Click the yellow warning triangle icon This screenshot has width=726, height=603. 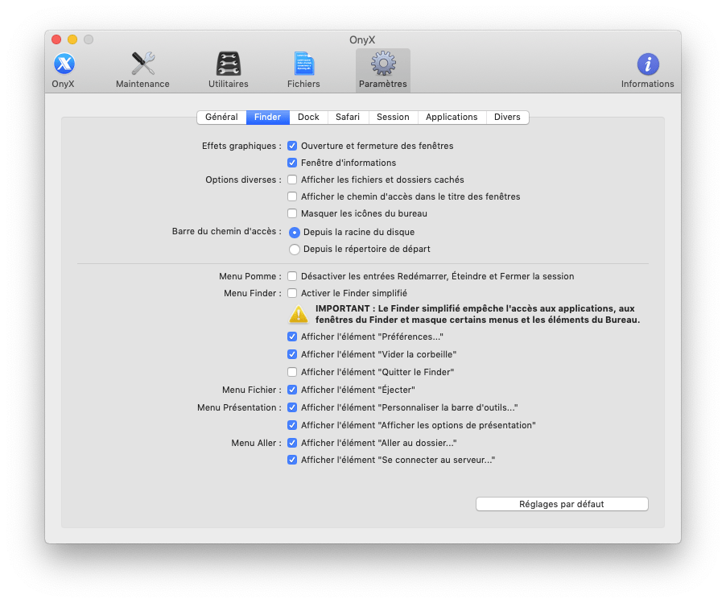click(299, 314)
